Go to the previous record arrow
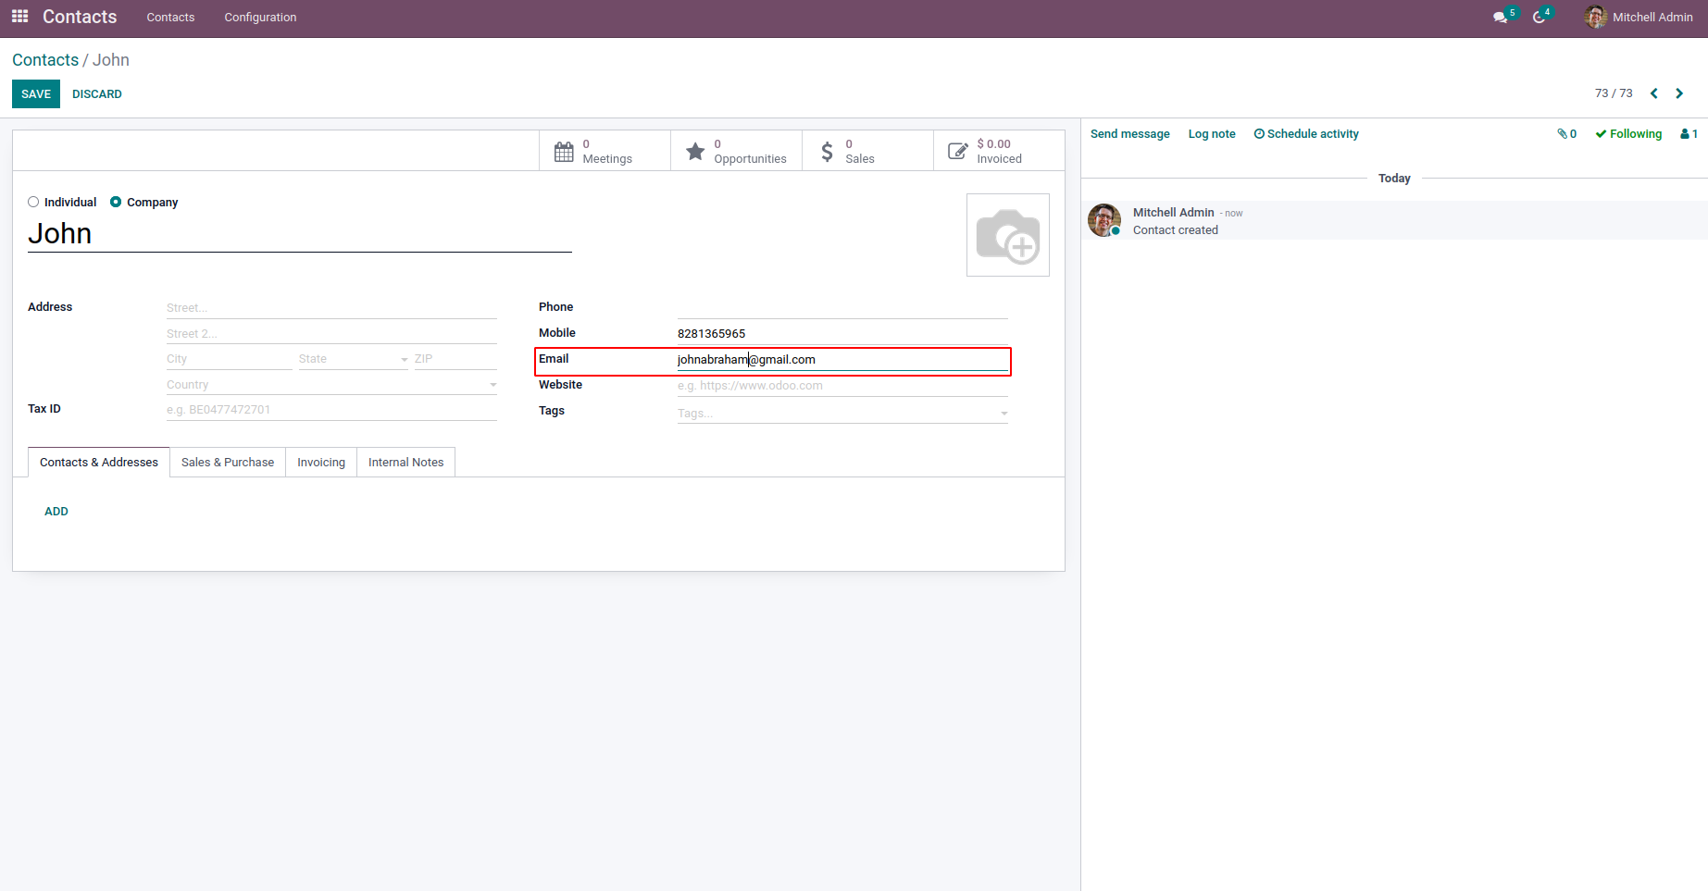Viewport: 1708px width, 891px height. [x=1654, y=93]
